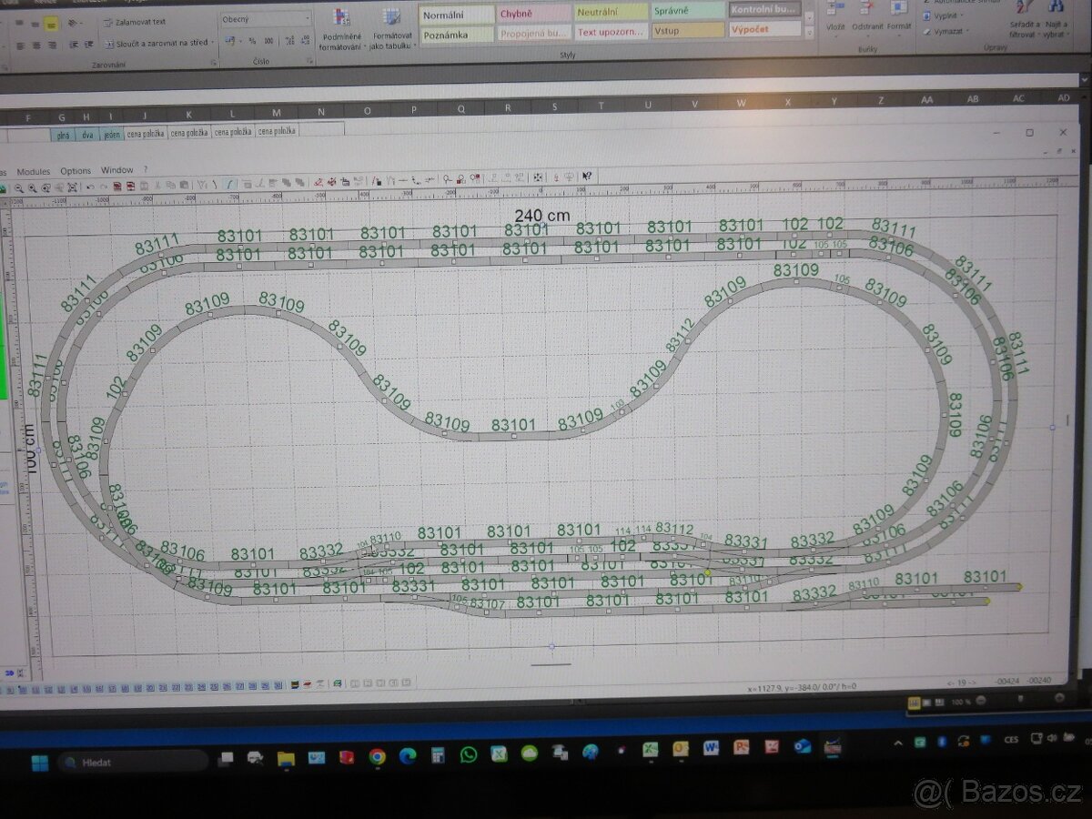Open Google Chrome from the taskbar

click(x=377, y=756)
